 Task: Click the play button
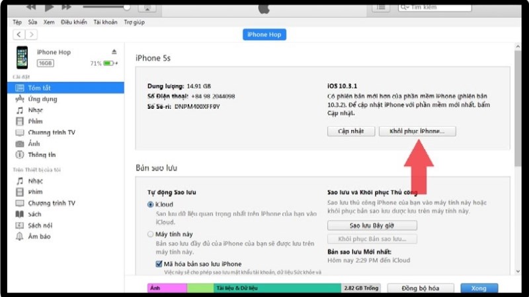click(49, 7)
